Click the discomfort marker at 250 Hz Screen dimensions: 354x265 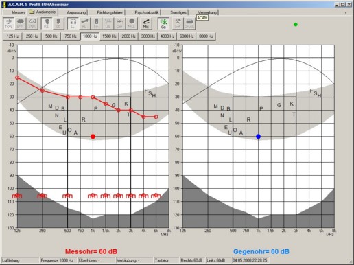pos(43,196)
